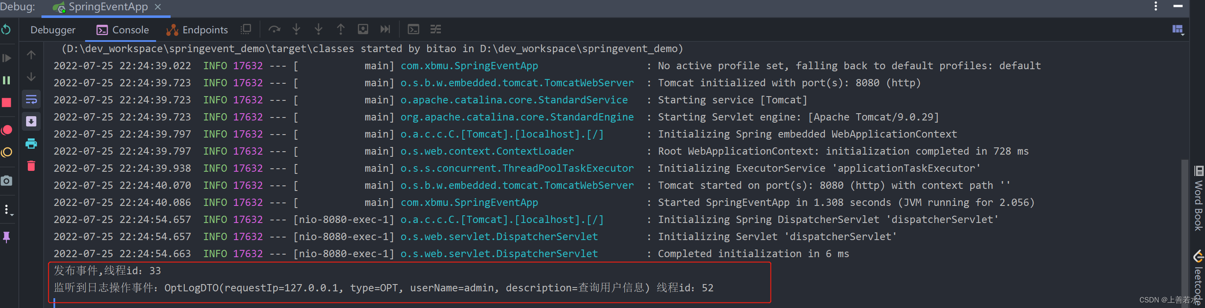Click the Step Over icon
The width and height of the screenshot is (1205, 308).
click(x=274, y=29)
